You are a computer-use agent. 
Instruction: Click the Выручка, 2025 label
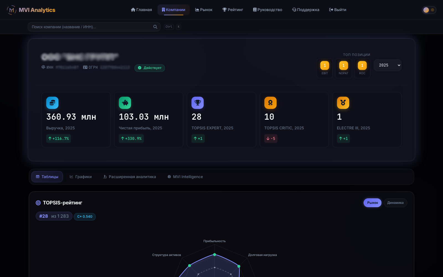[60, 128]
